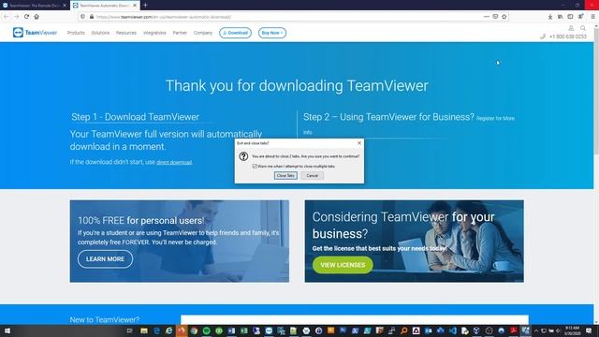Close the first TeamViewer tab
This screenshot has width=599, height=337.
(x=65, y=6)
